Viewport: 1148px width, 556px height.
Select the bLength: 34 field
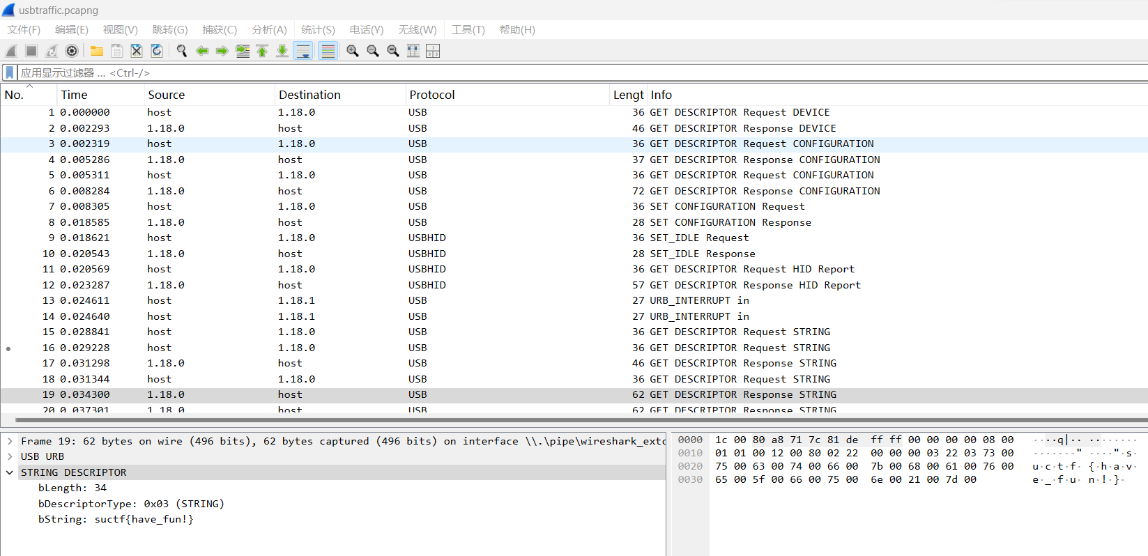[x=72, y=488]
